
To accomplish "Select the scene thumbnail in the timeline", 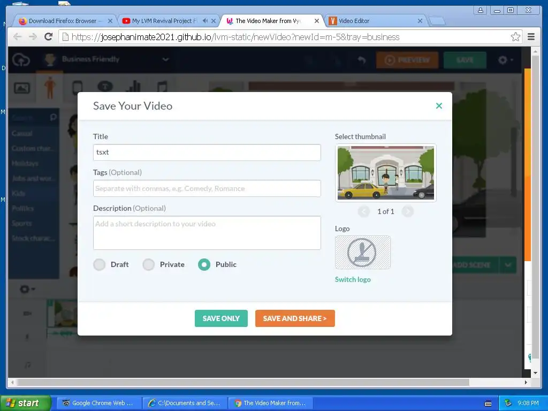I will pyautogui.click(x=62, y=314).
